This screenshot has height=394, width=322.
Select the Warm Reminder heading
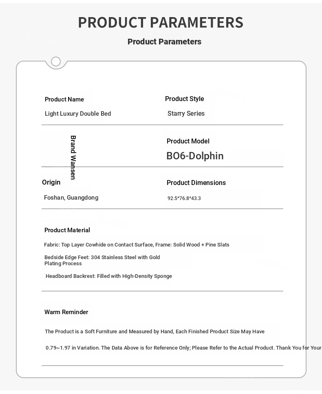pyautogui.click(x=66, y=312)
